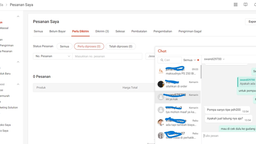Screen dimensions: 256x144
Task: Click the Produk column header
Action: pyautogui.click(x=41, y=88)
